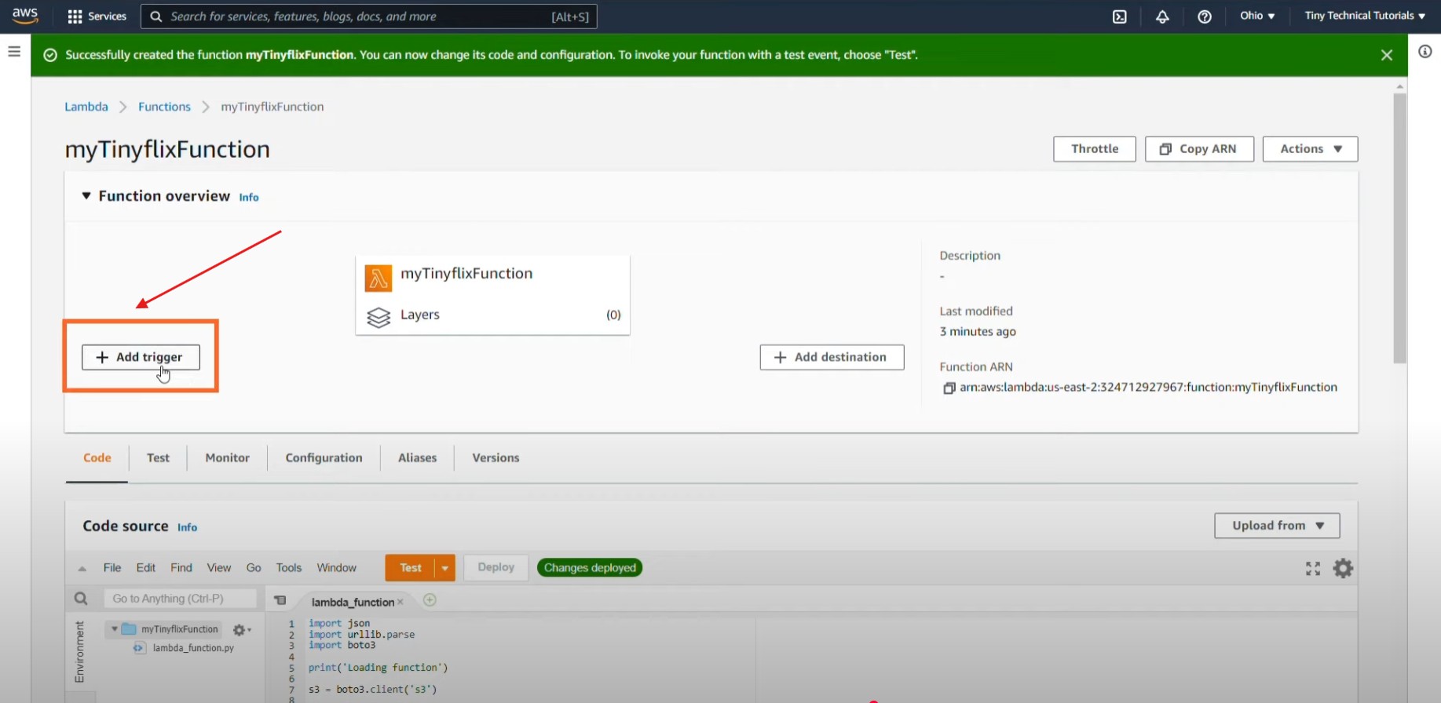Screen dimensions: 1441x703
Task: Open the Monitor tab
Action: (227, 457)
